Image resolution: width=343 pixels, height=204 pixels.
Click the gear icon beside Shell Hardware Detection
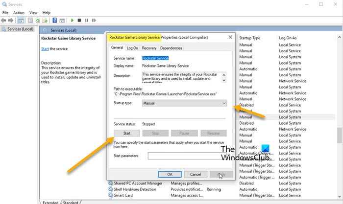(x=110, y=189)
